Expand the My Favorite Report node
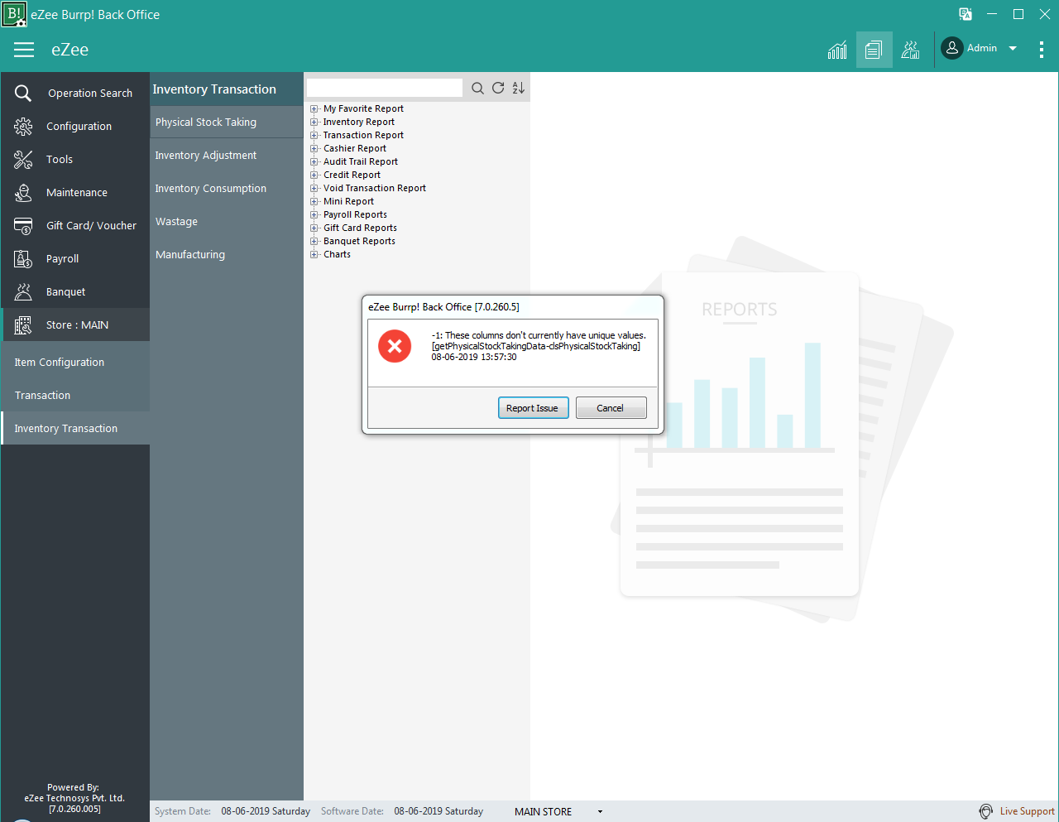The width and height of the screenshot is (1059, 822). [x=314, y=108]
